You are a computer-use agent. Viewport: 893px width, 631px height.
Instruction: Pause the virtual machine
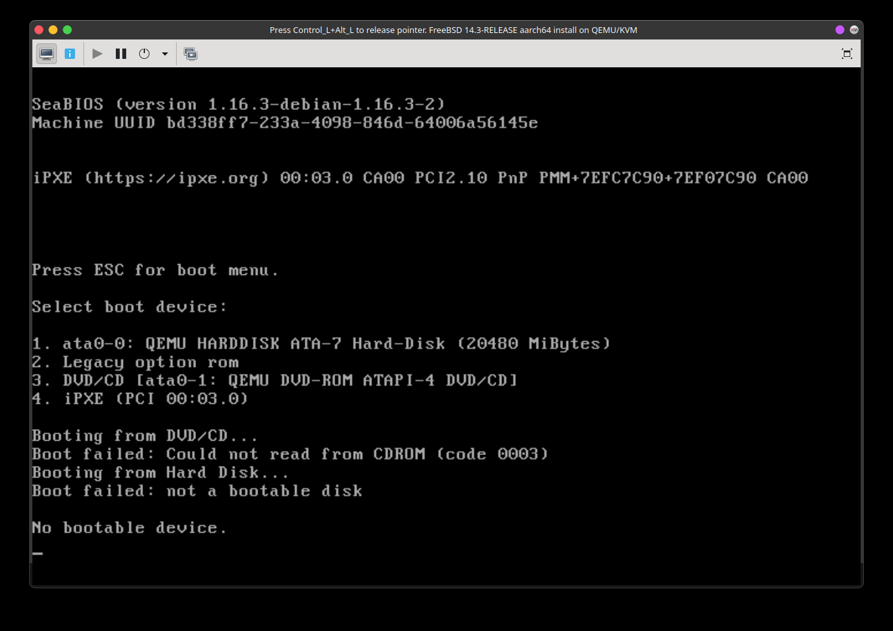click(121, 54)
